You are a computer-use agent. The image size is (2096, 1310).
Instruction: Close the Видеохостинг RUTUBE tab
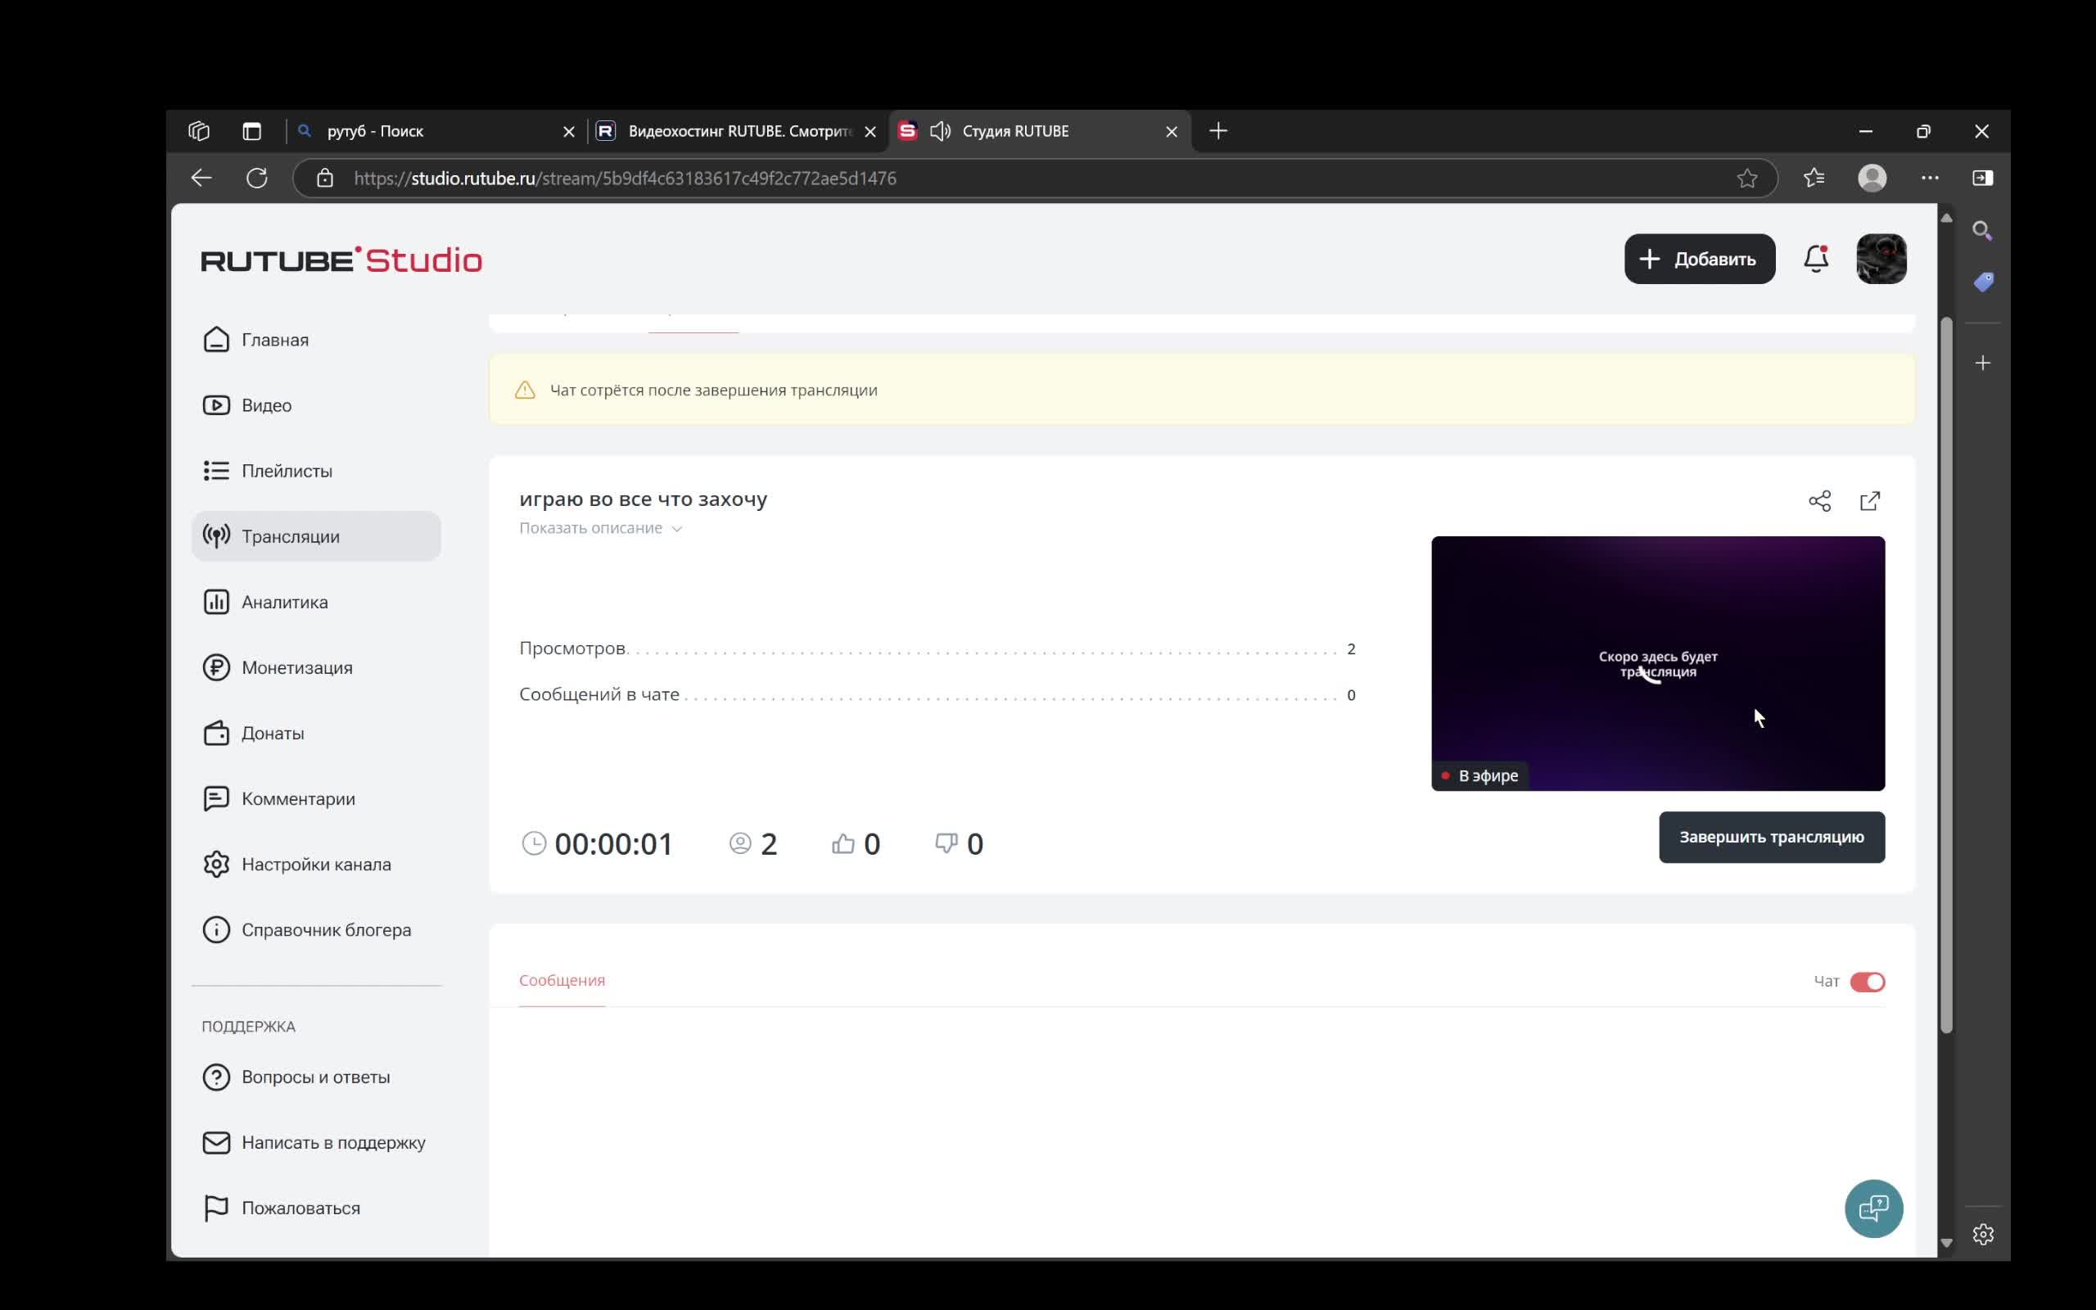(x=870, y=132)
